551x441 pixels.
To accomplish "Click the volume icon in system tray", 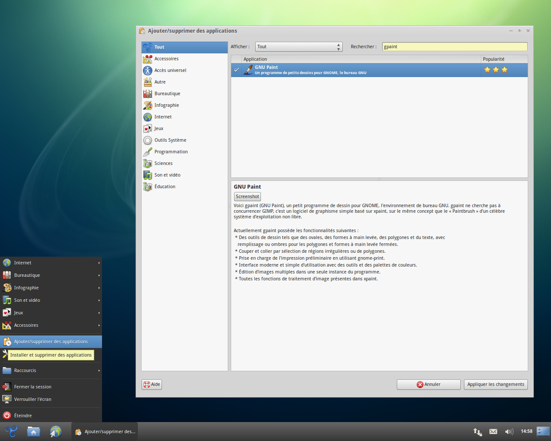I will coord(509,432).
